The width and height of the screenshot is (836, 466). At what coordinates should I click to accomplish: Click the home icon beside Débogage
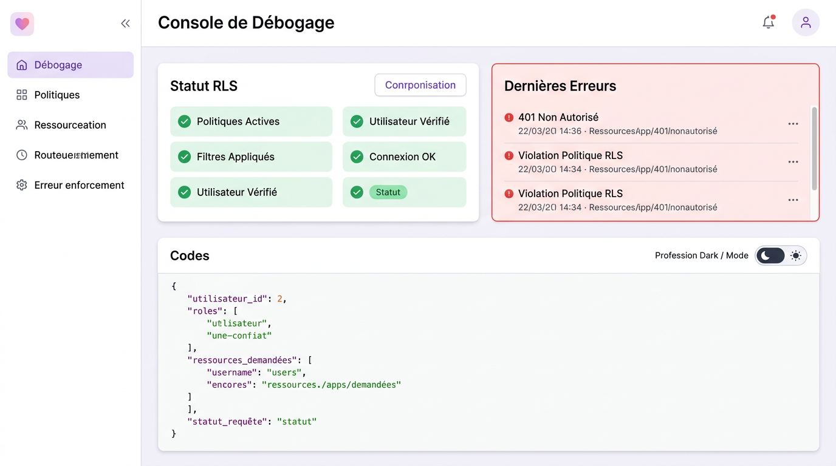coord(22,65)
